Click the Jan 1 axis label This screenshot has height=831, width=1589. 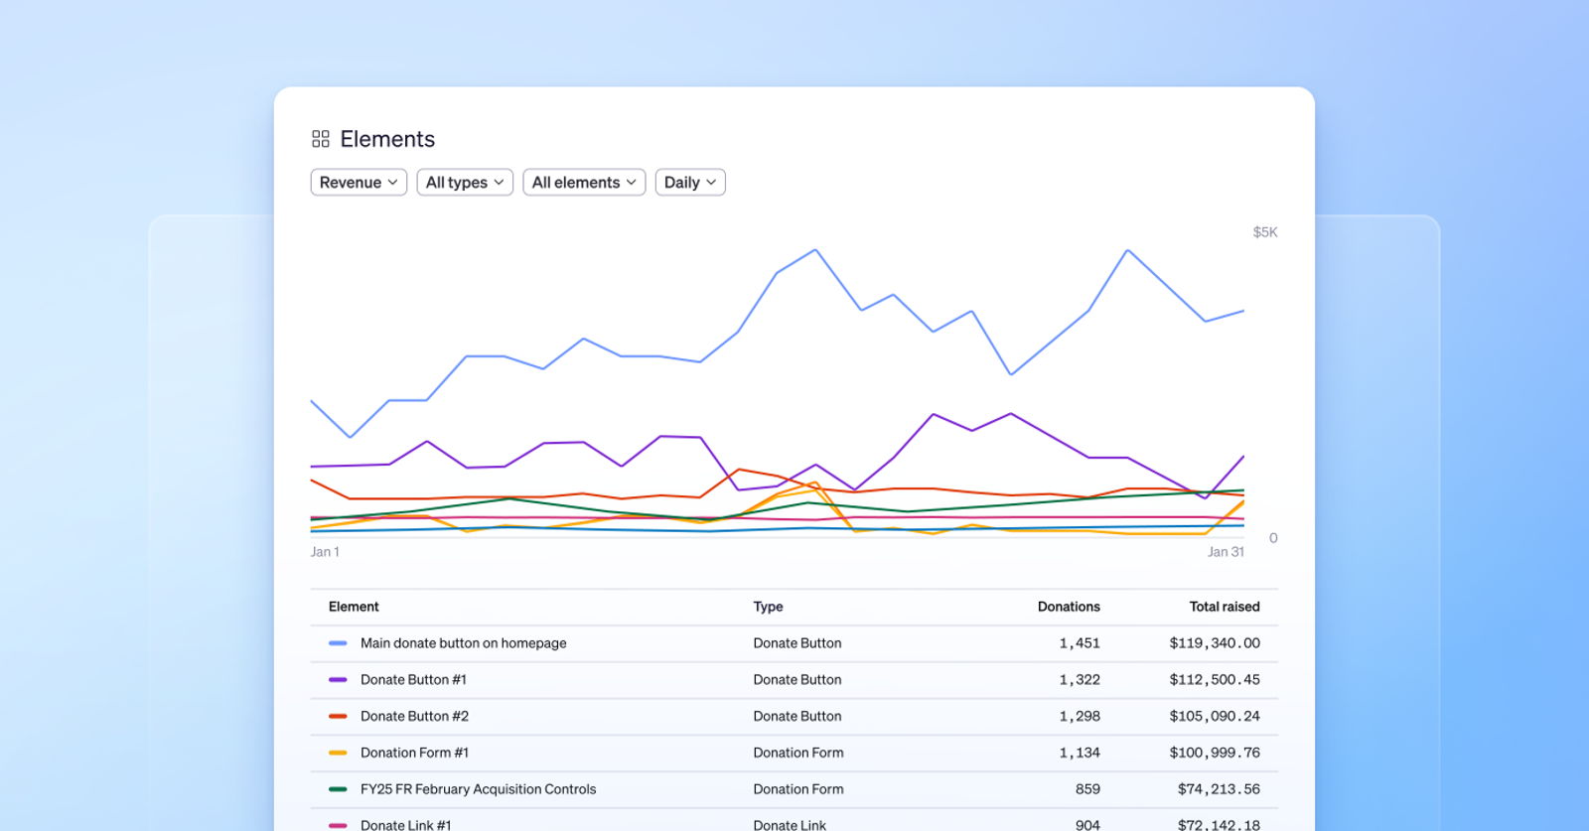tap(325, 552)
